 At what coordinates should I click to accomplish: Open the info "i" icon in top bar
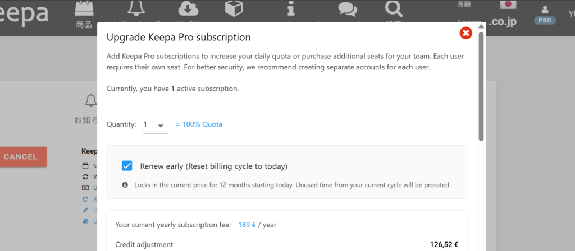point(290,10)
